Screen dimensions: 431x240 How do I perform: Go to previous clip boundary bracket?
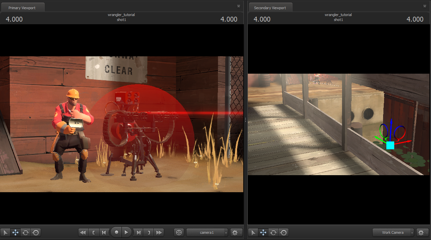tap(94, 232)
